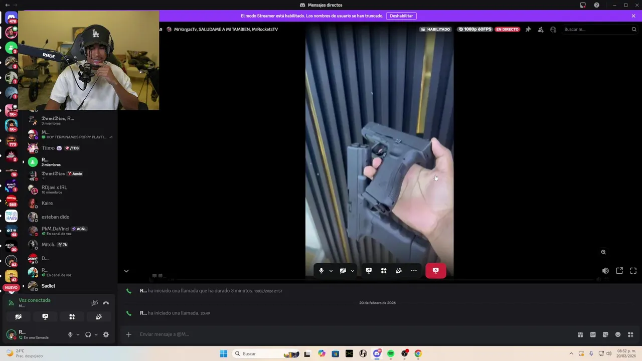Open soundboard button in voice panel
The image size is (642, 361).
pyautogui.click(x=99, y=317)
